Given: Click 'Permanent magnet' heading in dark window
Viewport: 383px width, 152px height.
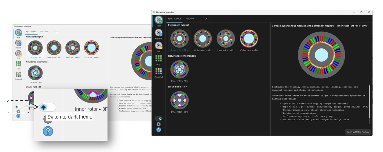Looking at the screenshot, I should point(179,25).
